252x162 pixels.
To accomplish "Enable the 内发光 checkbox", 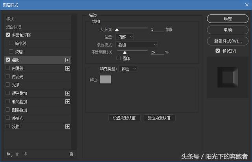I will click(8, 76).
